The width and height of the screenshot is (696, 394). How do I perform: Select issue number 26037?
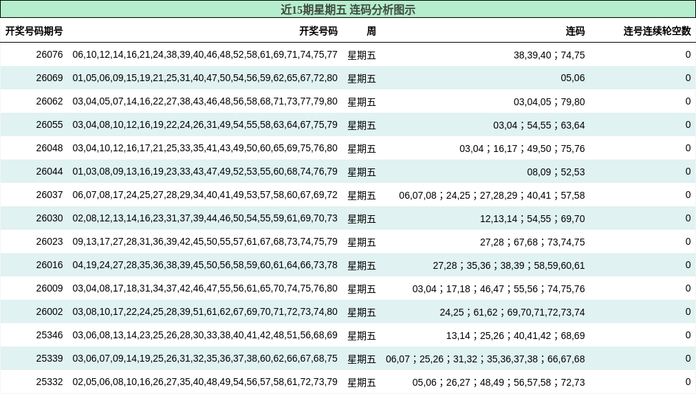(x=50, y=195)
